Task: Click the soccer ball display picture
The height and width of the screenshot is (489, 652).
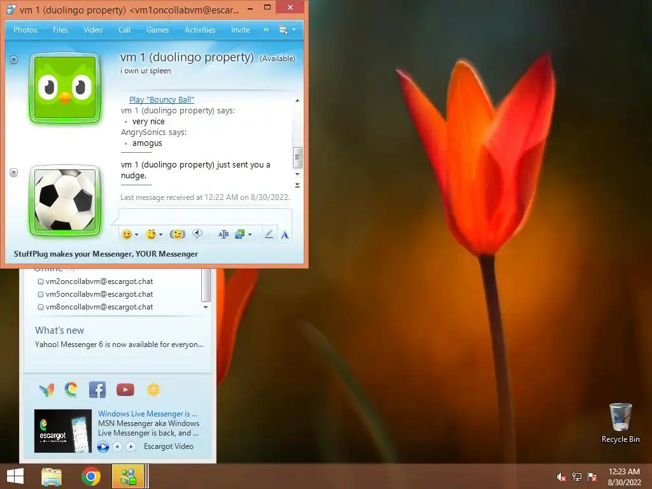Action: 65,200
